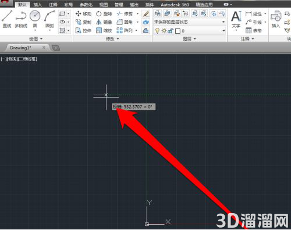The height and width of the screenshot is (230, 291).
Task: Close the Drawing1* document tab
Action: pyautogui.click(x=44, y=48)
